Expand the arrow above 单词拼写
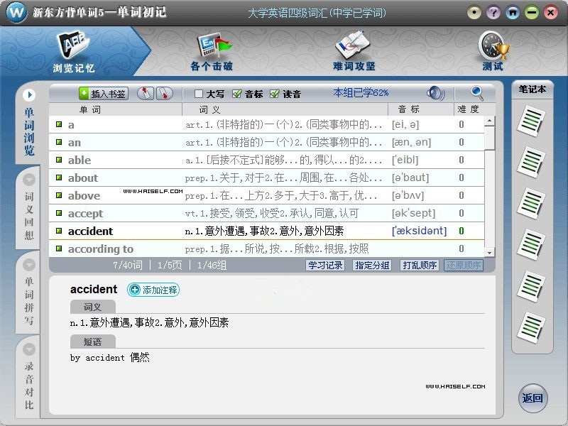 29,264
